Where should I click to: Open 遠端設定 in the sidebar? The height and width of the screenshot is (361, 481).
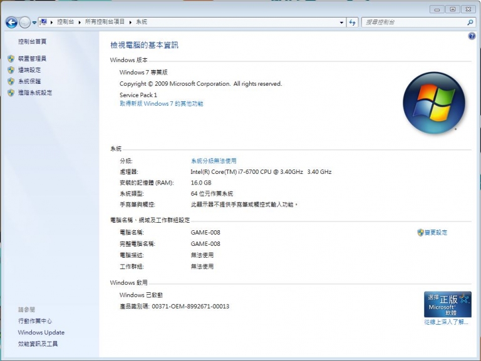(29, 70)
